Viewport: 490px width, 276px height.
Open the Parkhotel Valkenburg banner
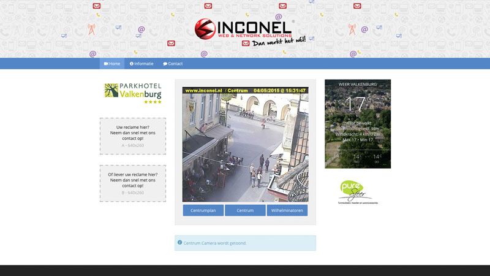[x=133, y=93]
